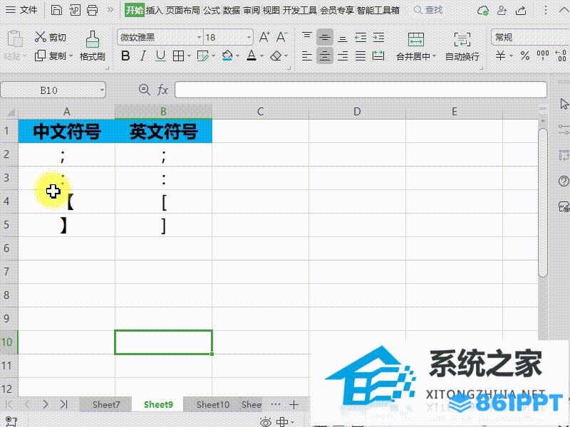Click the clear eraser icon
This screenshot has height=427, width=570.
point(276,56)
